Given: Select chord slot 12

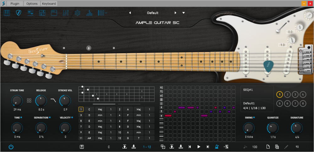Looking at the screenshot, I should [120, 138].
